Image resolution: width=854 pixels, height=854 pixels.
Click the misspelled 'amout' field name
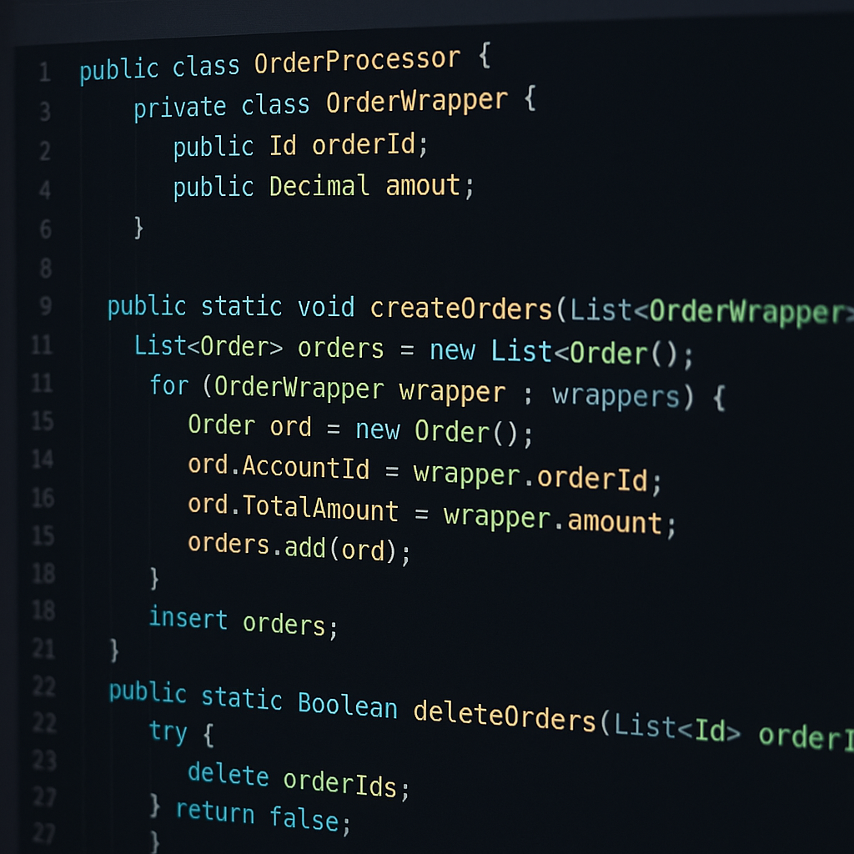[423, 185]
